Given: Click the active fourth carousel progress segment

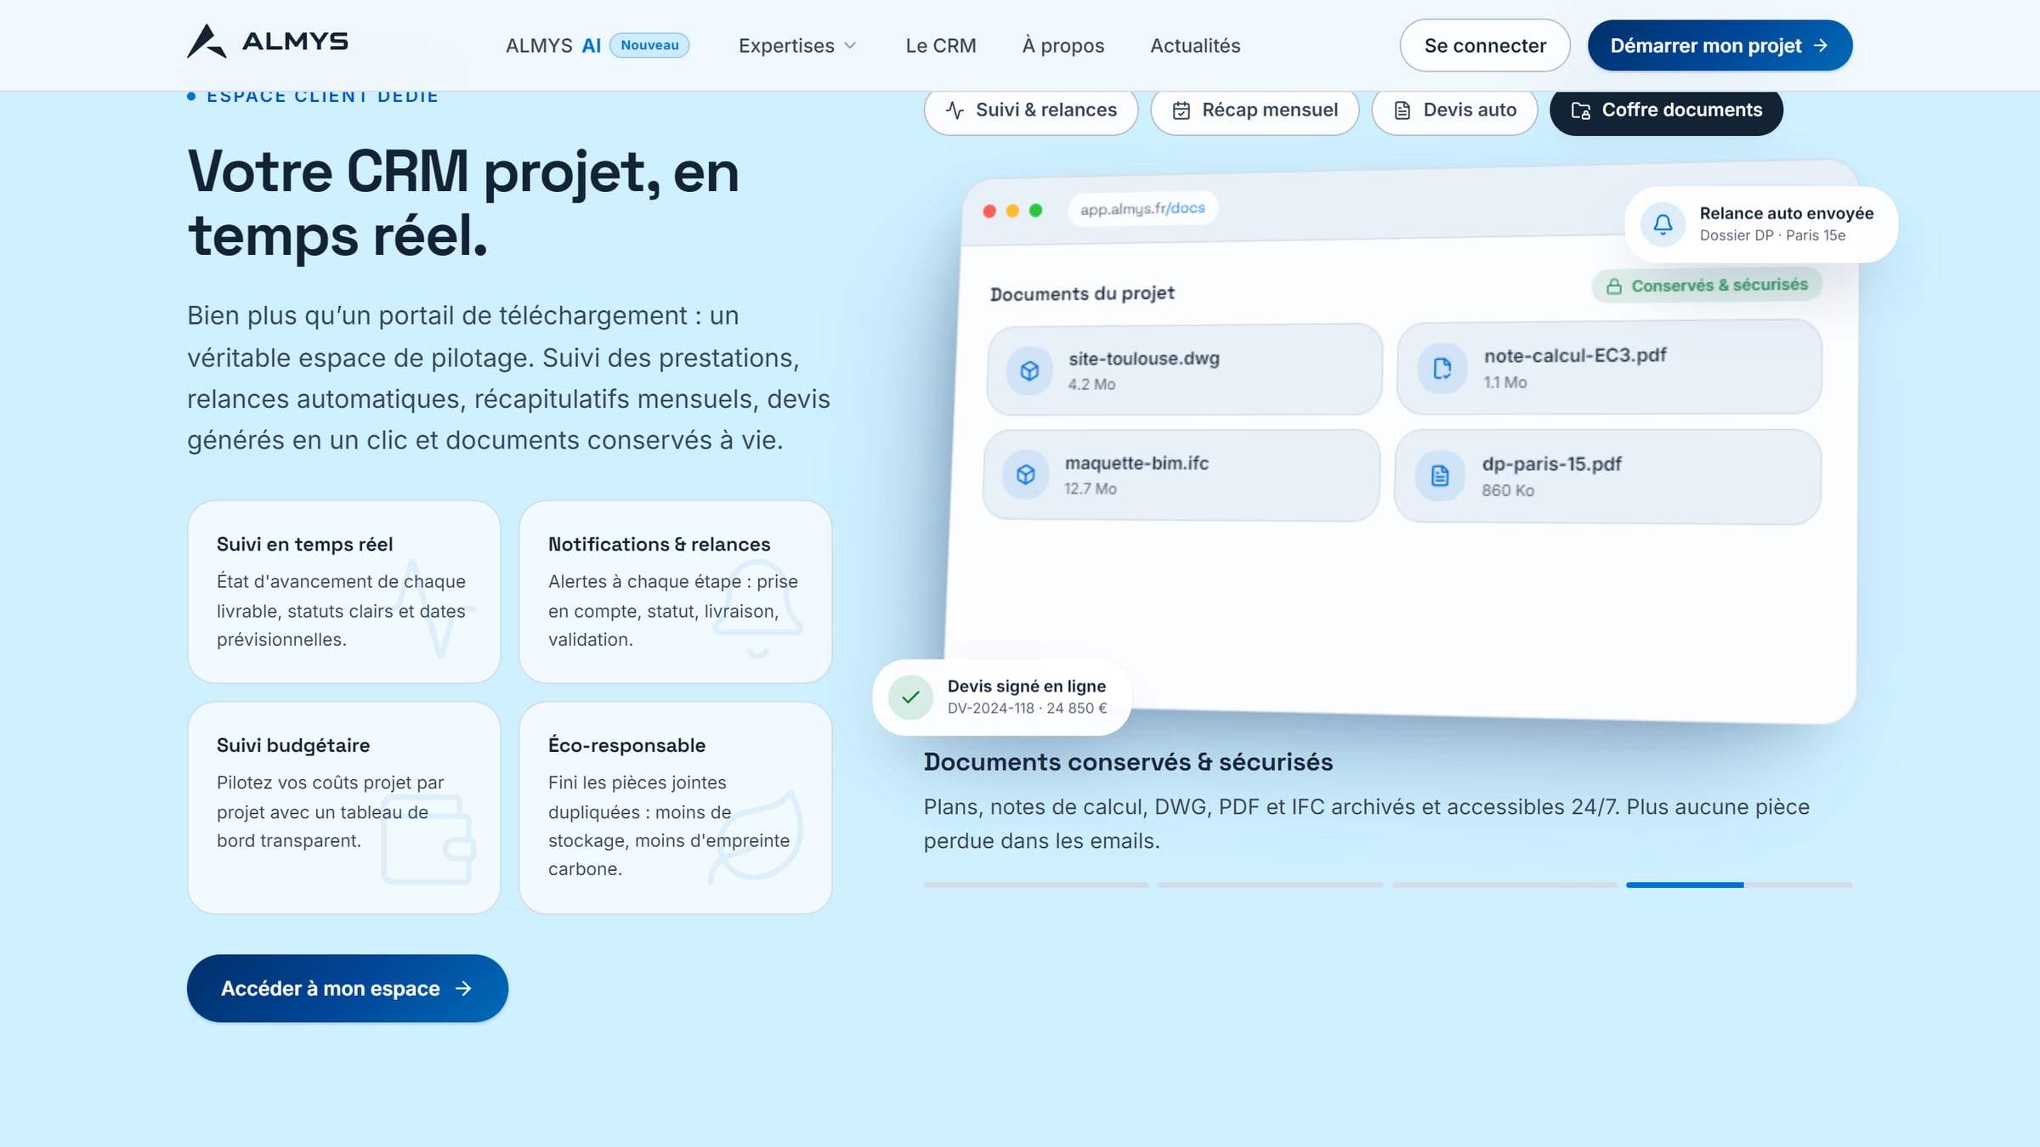Looking at the screenshot, I should click(x=1739, y=884).
